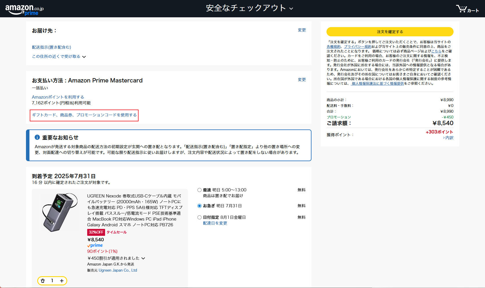Open 配送指示(置き配含む) link

click(51, 47)
